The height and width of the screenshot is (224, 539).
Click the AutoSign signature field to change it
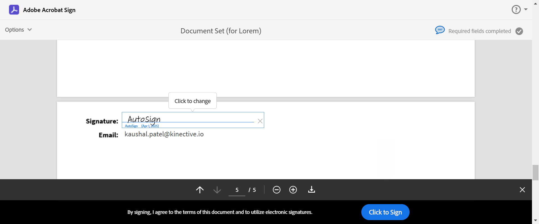(x=188, y=120)
